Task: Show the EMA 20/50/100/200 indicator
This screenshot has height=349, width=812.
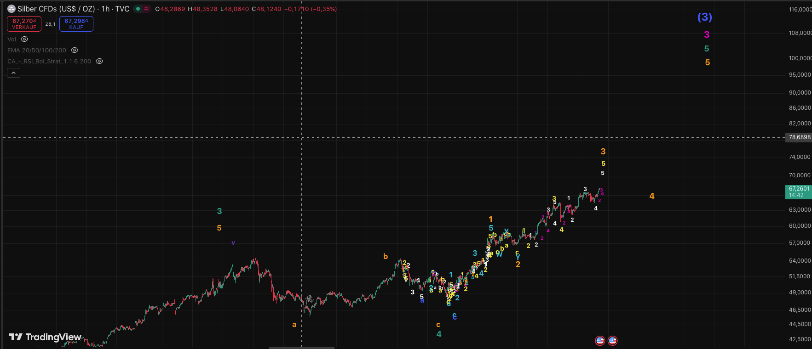Action: tap(75, 50)
